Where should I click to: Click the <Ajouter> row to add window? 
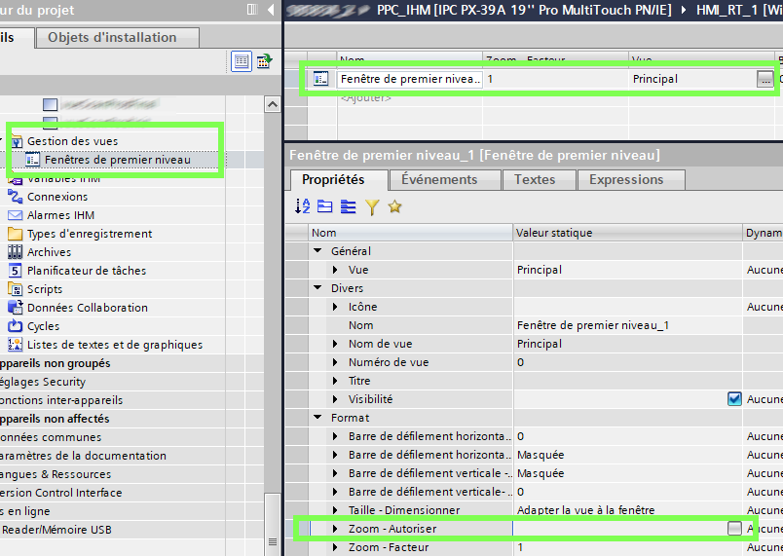coord(365,97)
